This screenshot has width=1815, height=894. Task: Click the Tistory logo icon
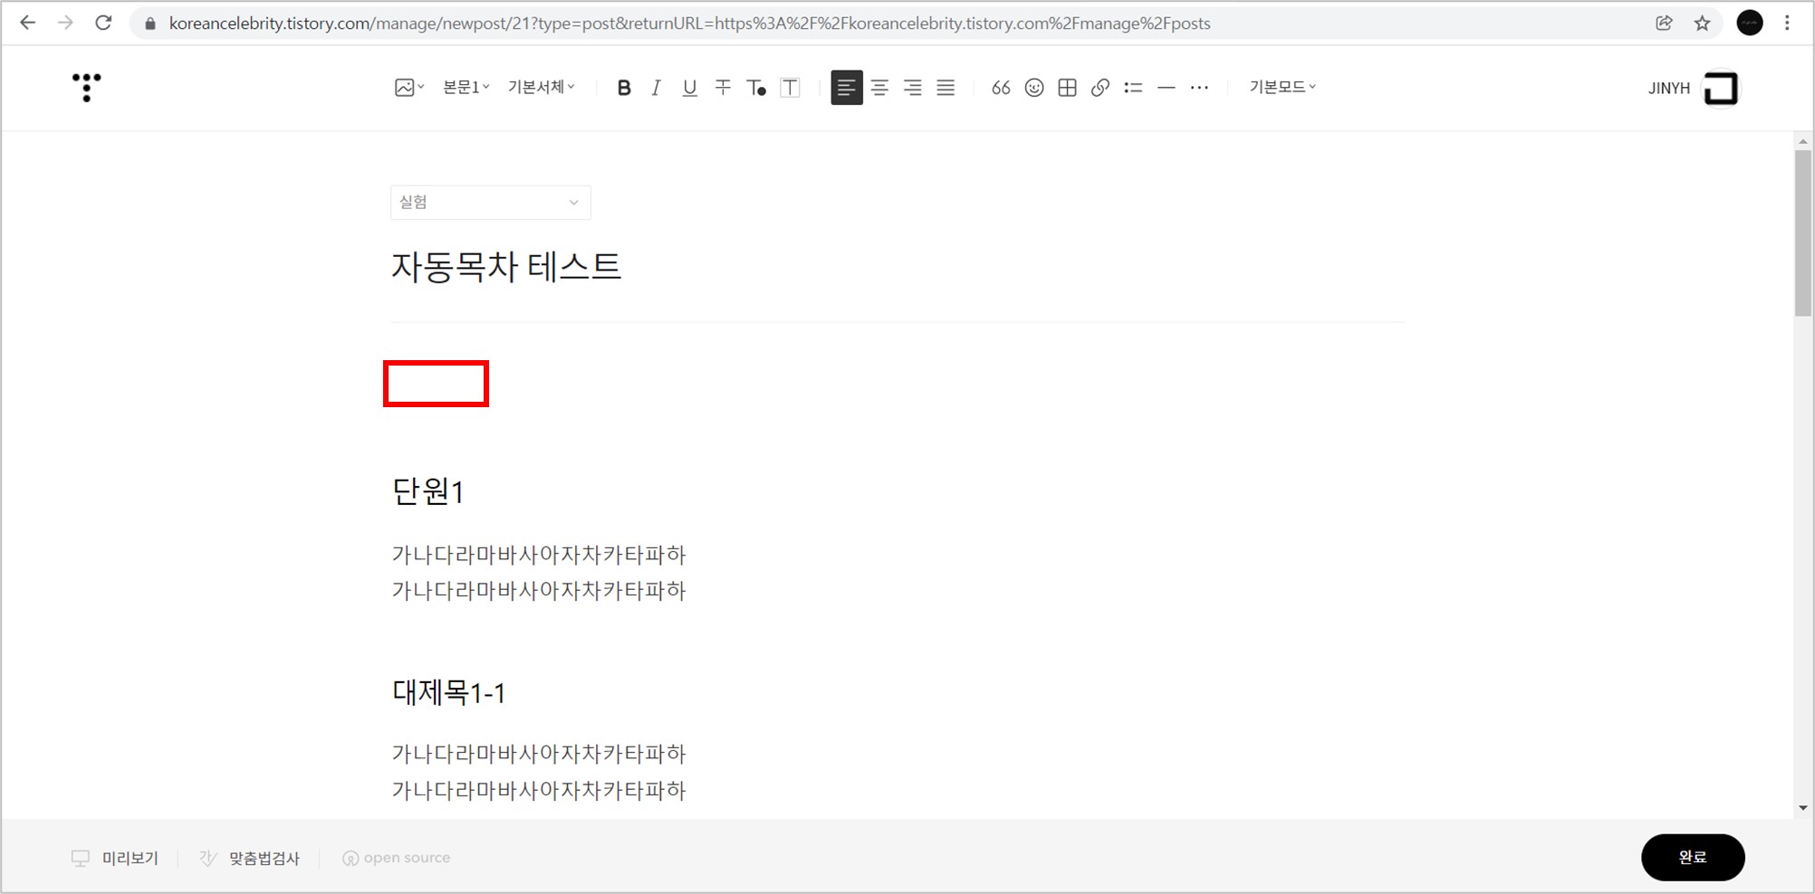[x=86, y=88]
